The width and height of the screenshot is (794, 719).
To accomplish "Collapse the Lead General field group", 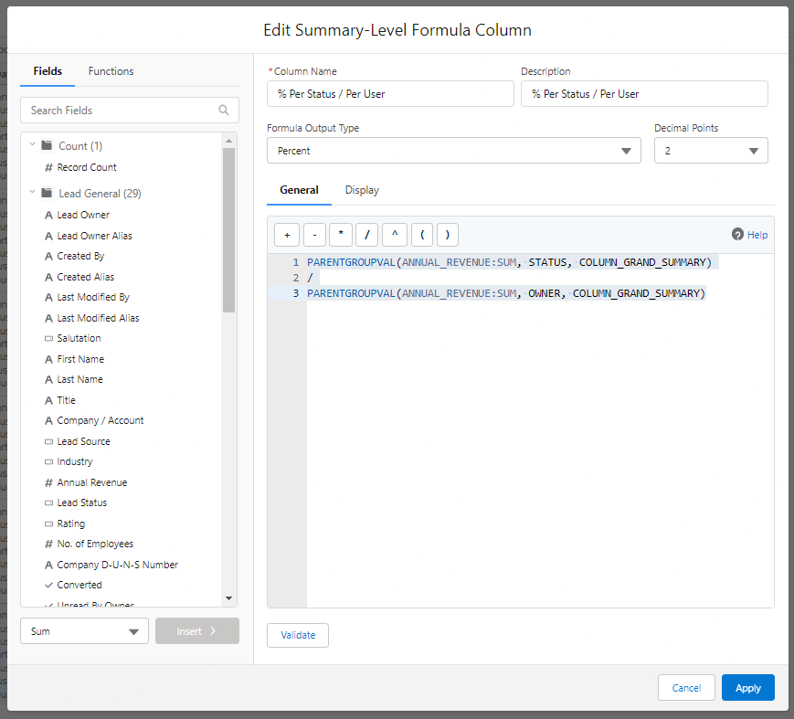I will coord(32,192).
